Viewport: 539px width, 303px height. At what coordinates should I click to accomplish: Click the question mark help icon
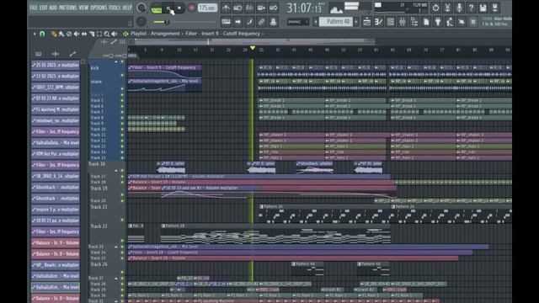(x=472, y=8)
